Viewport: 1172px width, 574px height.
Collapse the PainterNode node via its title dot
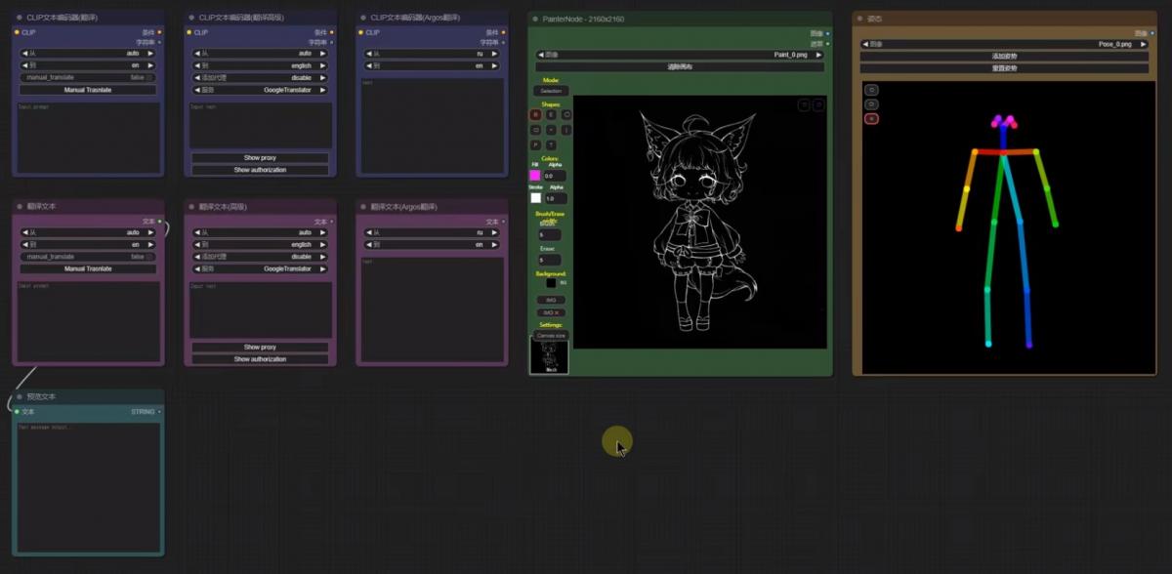click(535, 19)
